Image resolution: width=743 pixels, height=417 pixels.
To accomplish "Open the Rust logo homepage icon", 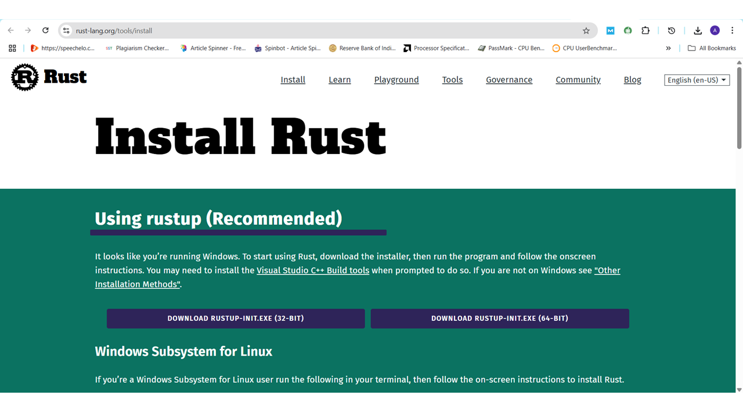I will (x=24, y=77).
